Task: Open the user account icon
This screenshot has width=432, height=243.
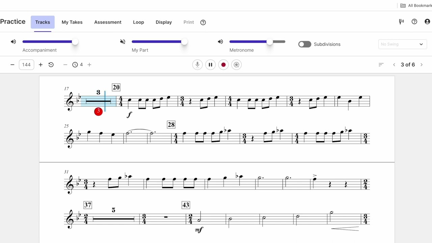Action: (427, 22)
